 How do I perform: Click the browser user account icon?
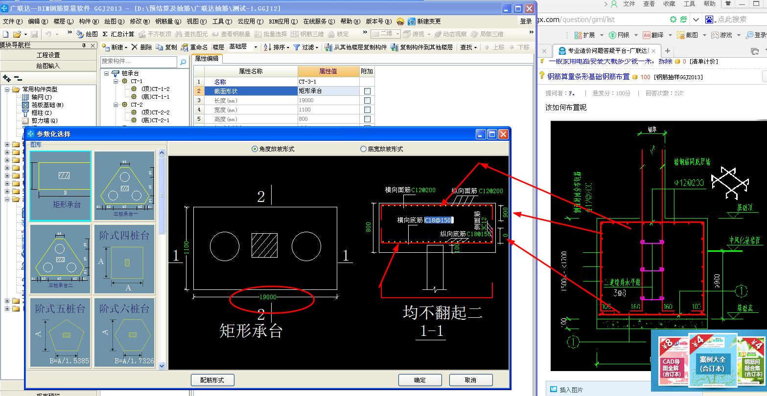tap(614, 4)
